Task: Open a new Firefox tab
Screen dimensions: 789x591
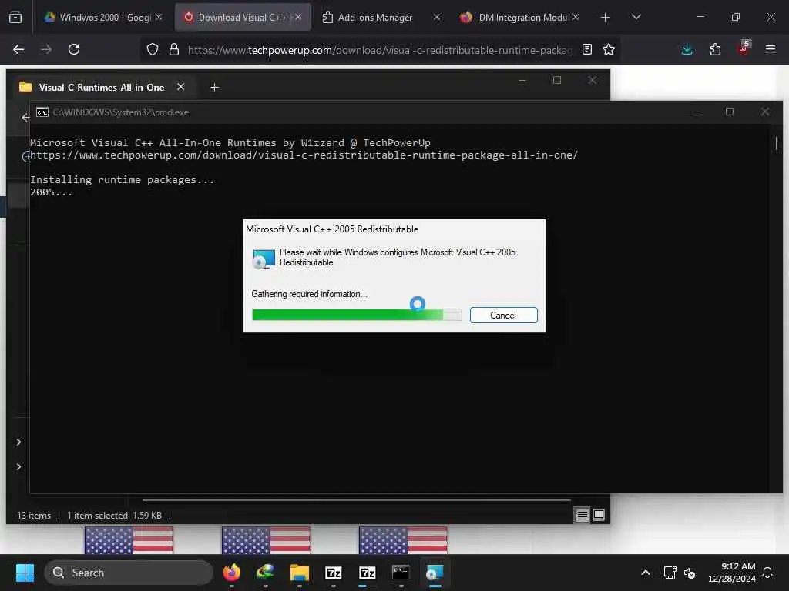Action: [x=606, y=18]
